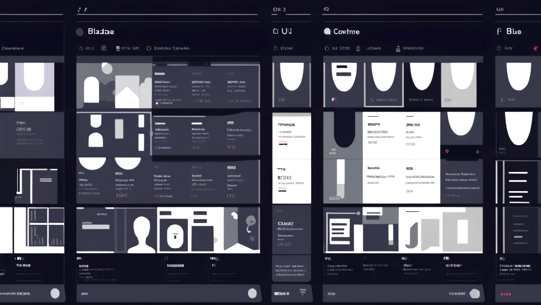Open the Blue heading
Image resolution: width=541 pixels, height=305 pixels.
(514, 31)
